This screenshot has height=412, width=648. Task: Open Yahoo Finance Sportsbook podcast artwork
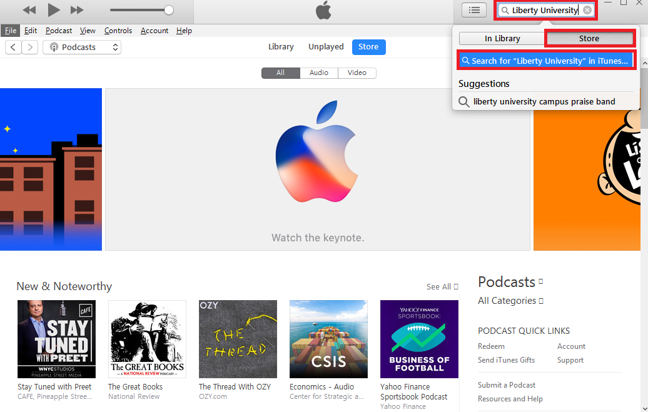pos(419,339)
